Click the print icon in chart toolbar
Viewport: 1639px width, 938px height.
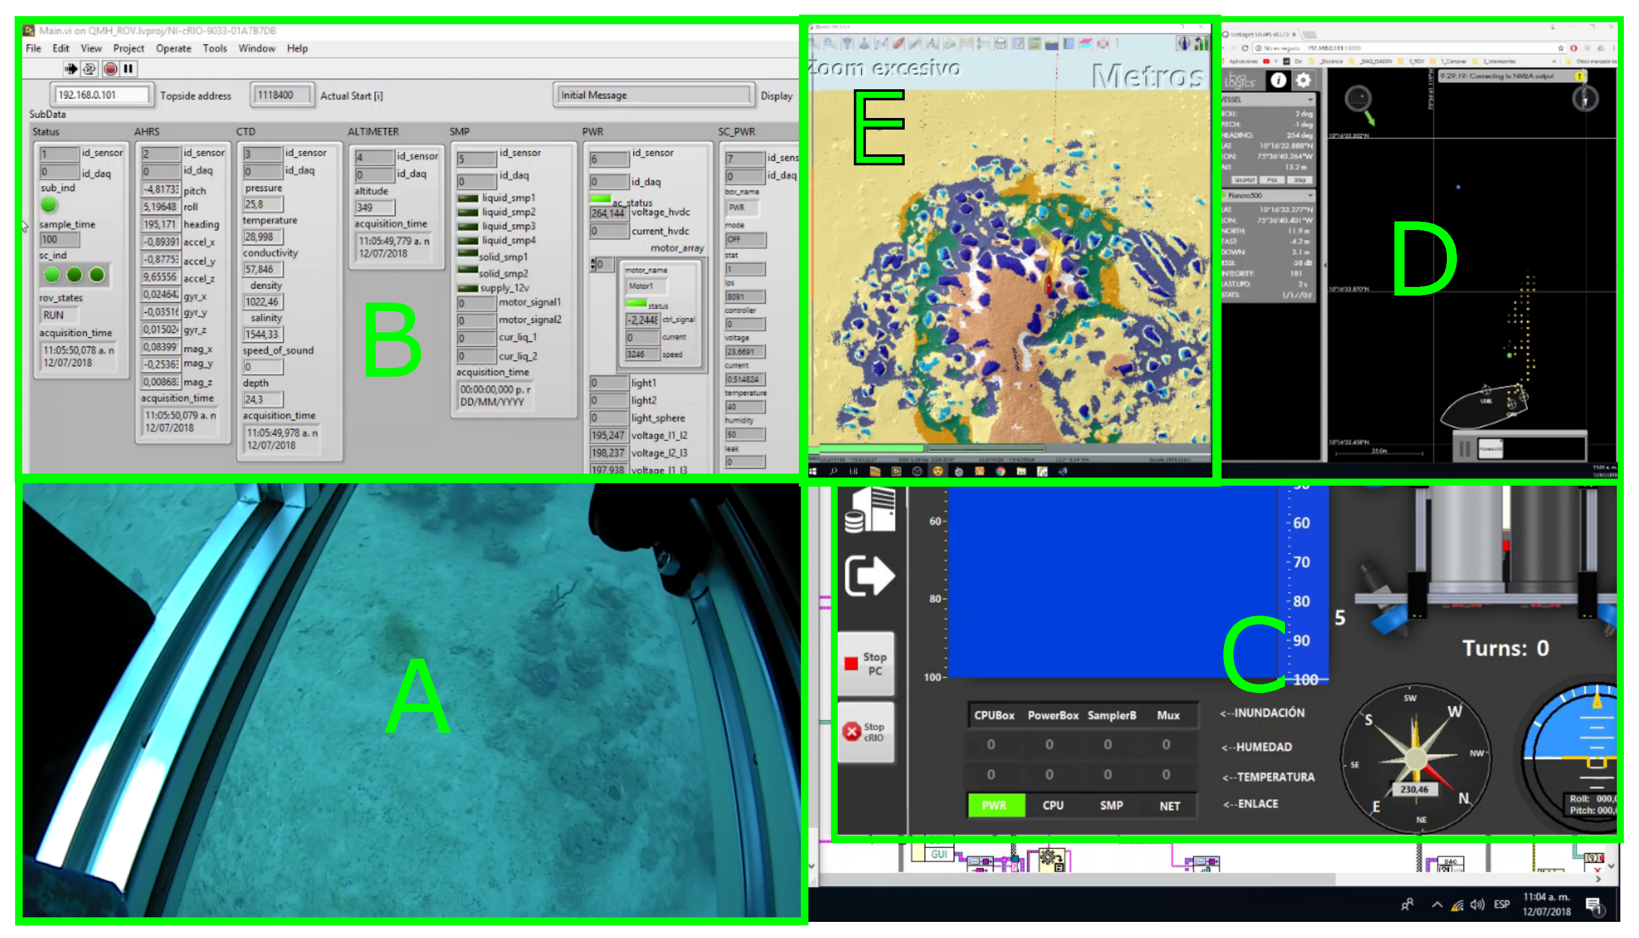tap(1000, 44)
